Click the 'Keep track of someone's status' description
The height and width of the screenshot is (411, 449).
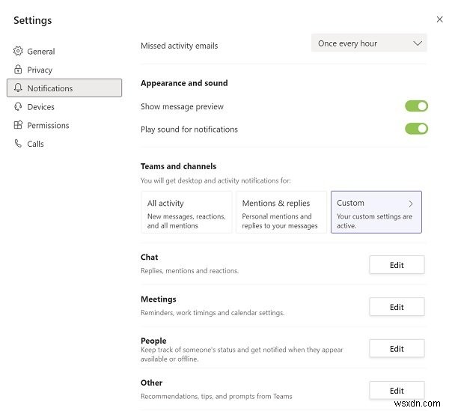pos(242,354)
